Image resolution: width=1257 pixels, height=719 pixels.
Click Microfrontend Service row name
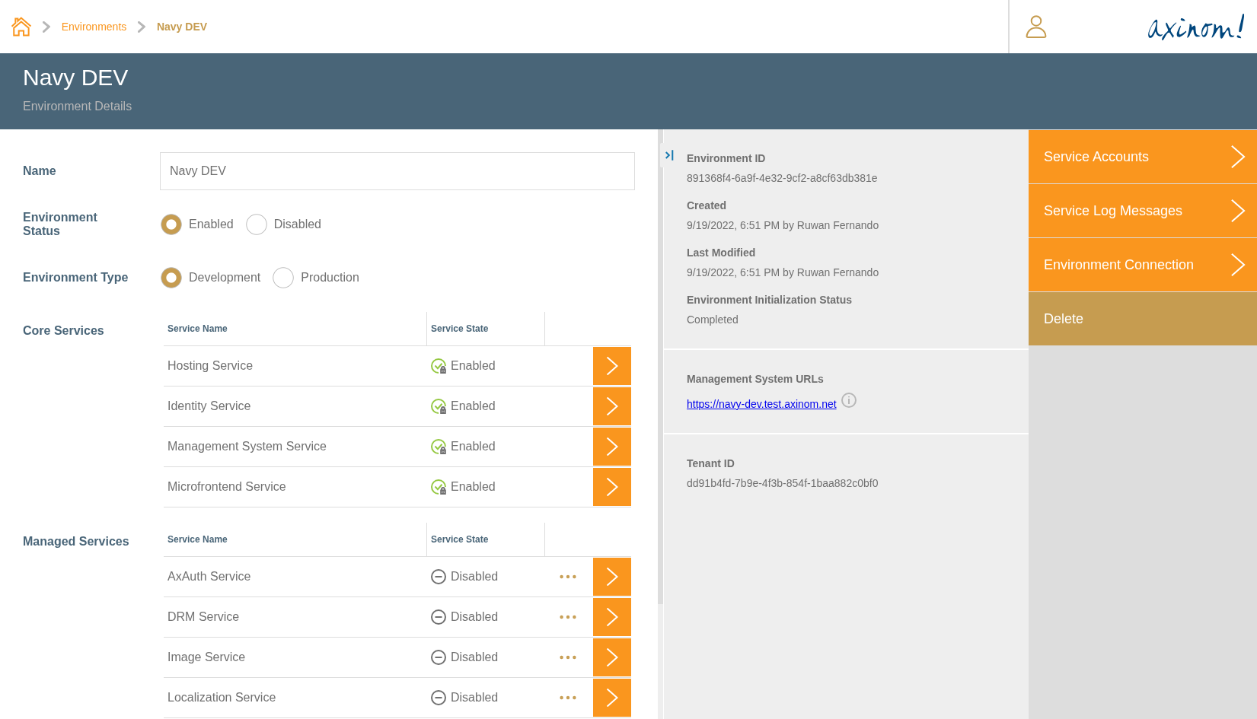[227, 487]
